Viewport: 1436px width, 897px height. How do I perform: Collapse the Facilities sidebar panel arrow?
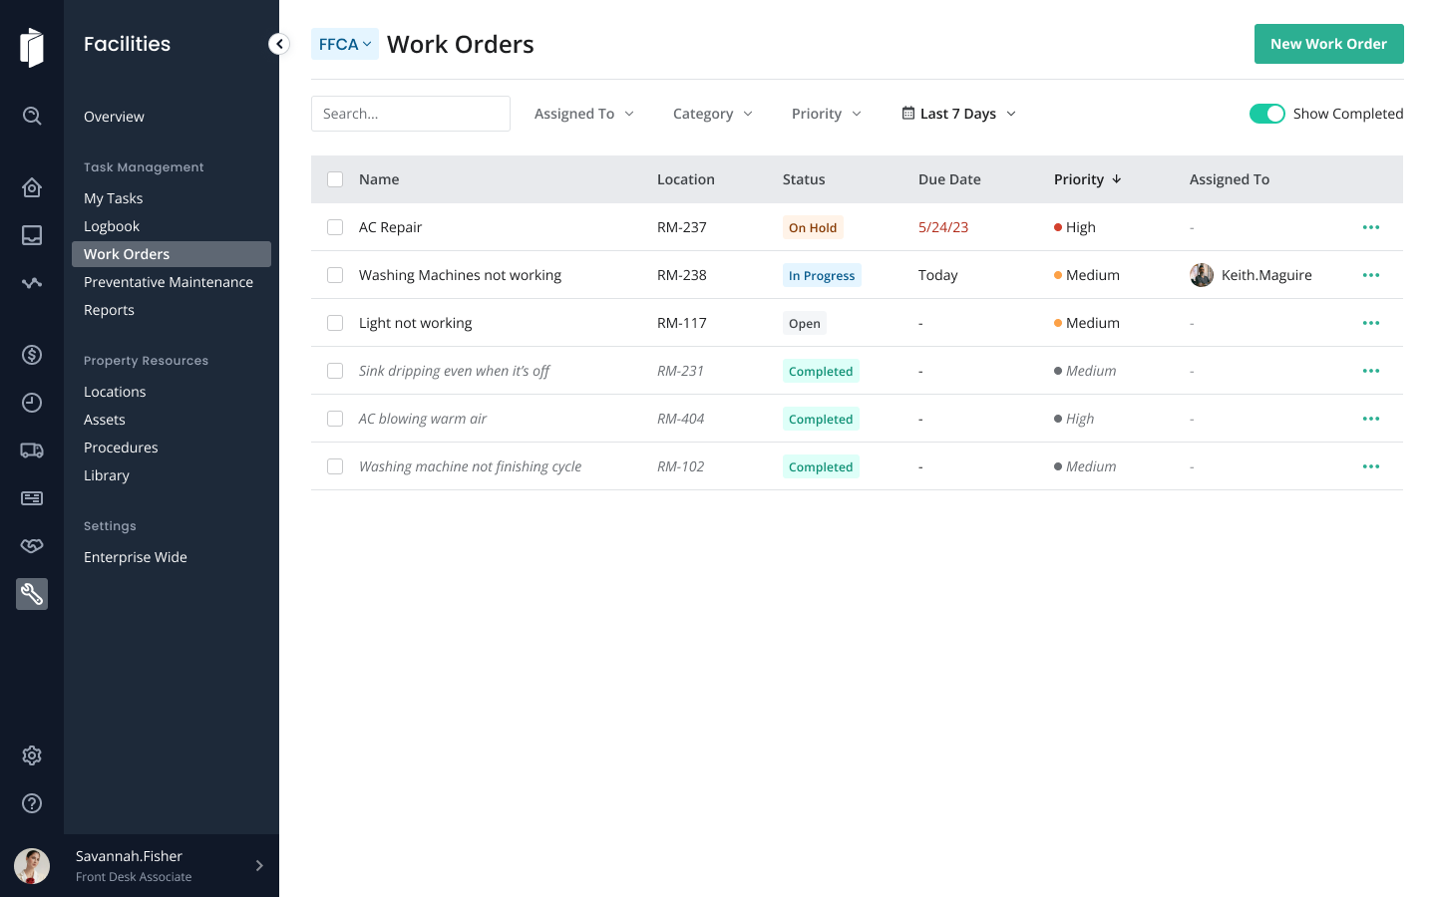(279, 44)
